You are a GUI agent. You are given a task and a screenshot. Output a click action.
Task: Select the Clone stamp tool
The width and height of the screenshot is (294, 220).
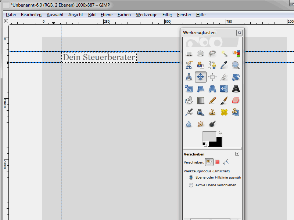[x=212, y=112]
